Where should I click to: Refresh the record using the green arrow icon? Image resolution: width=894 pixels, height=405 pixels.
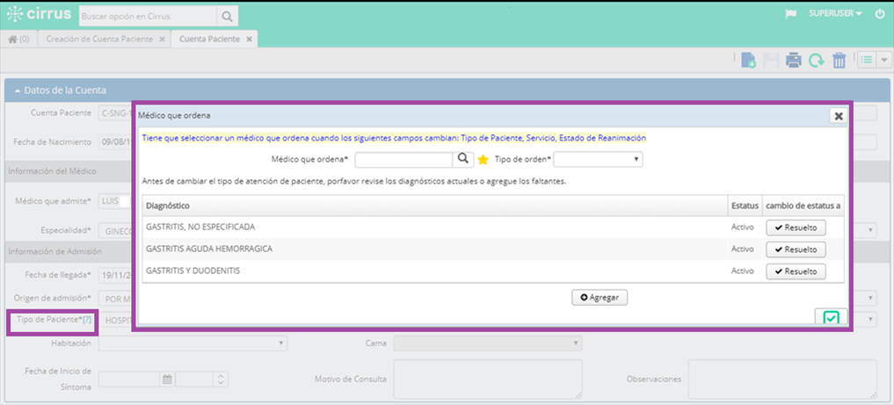817,60
